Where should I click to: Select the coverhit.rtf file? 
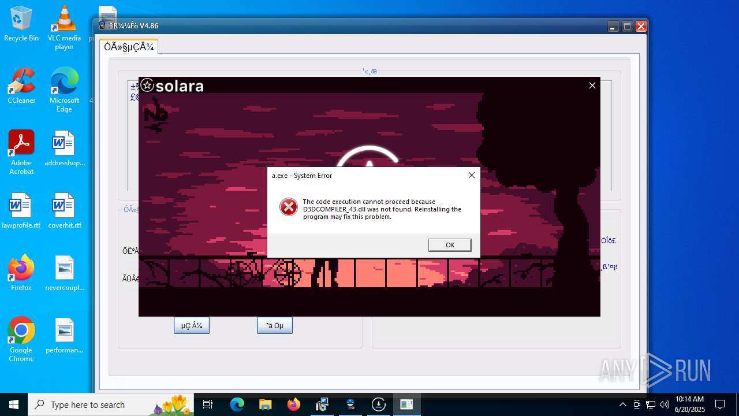pos(64,211)
